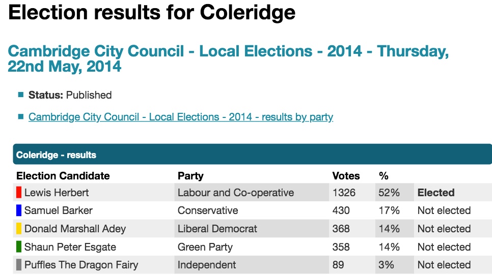Viewport: 492px width, 275px height.
Task: Click the Election results for Coleridge heading
Action: tap(152, 12)
